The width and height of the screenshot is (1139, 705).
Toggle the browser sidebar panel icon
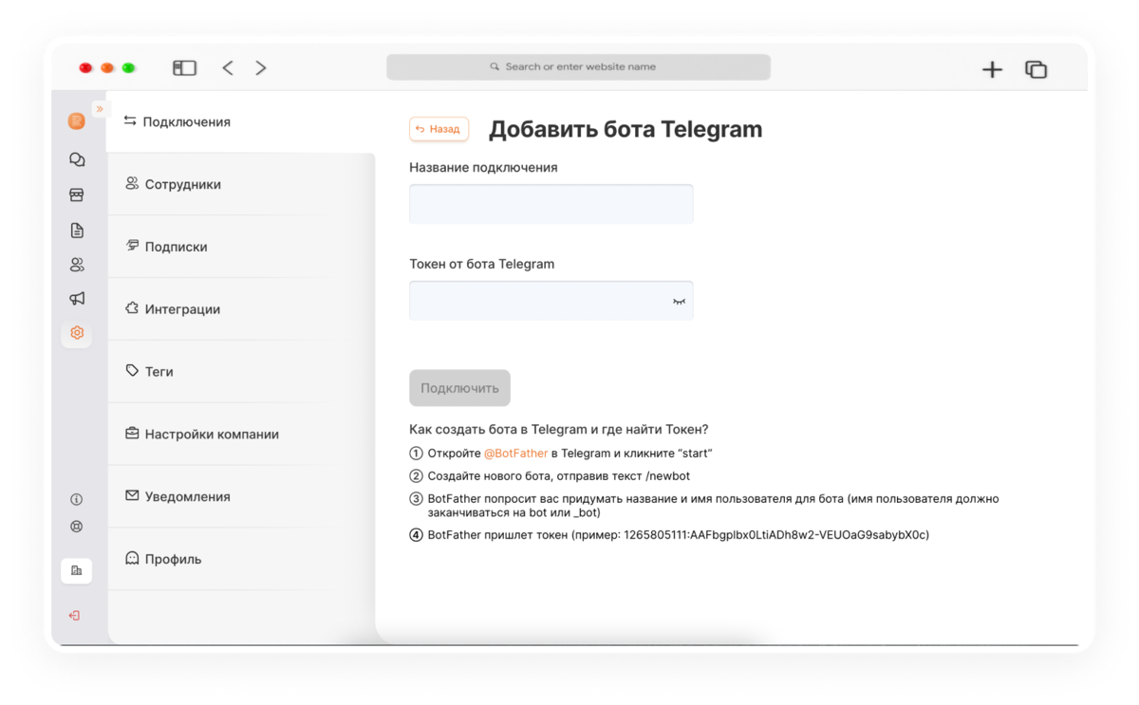click(184, 67)
